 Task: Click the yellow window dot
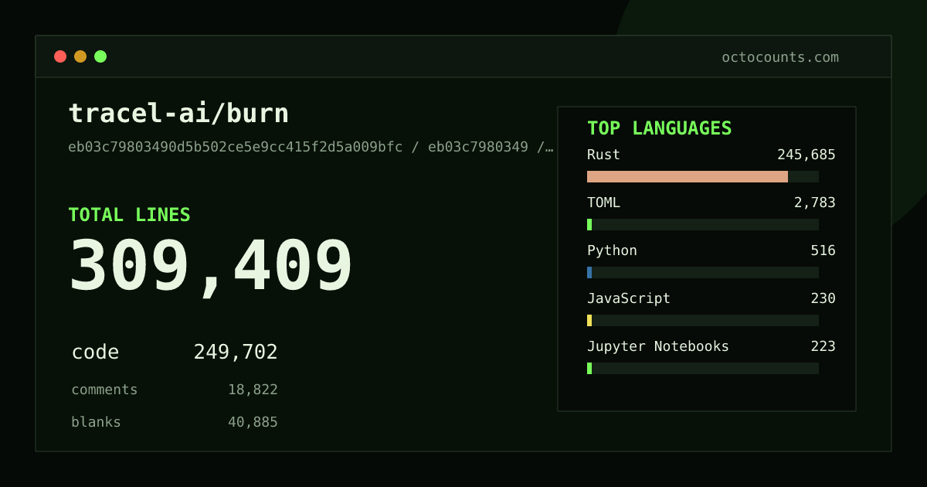[x=80, y=56]
